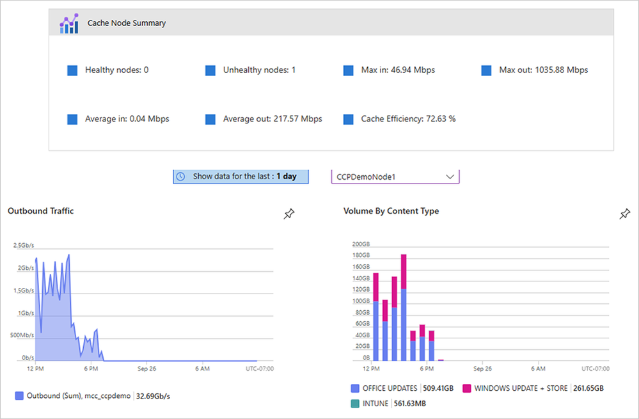Click the Cache Node Summary chart icon
Viewport: 639px width, 419px height.
(x=69, y=23)
